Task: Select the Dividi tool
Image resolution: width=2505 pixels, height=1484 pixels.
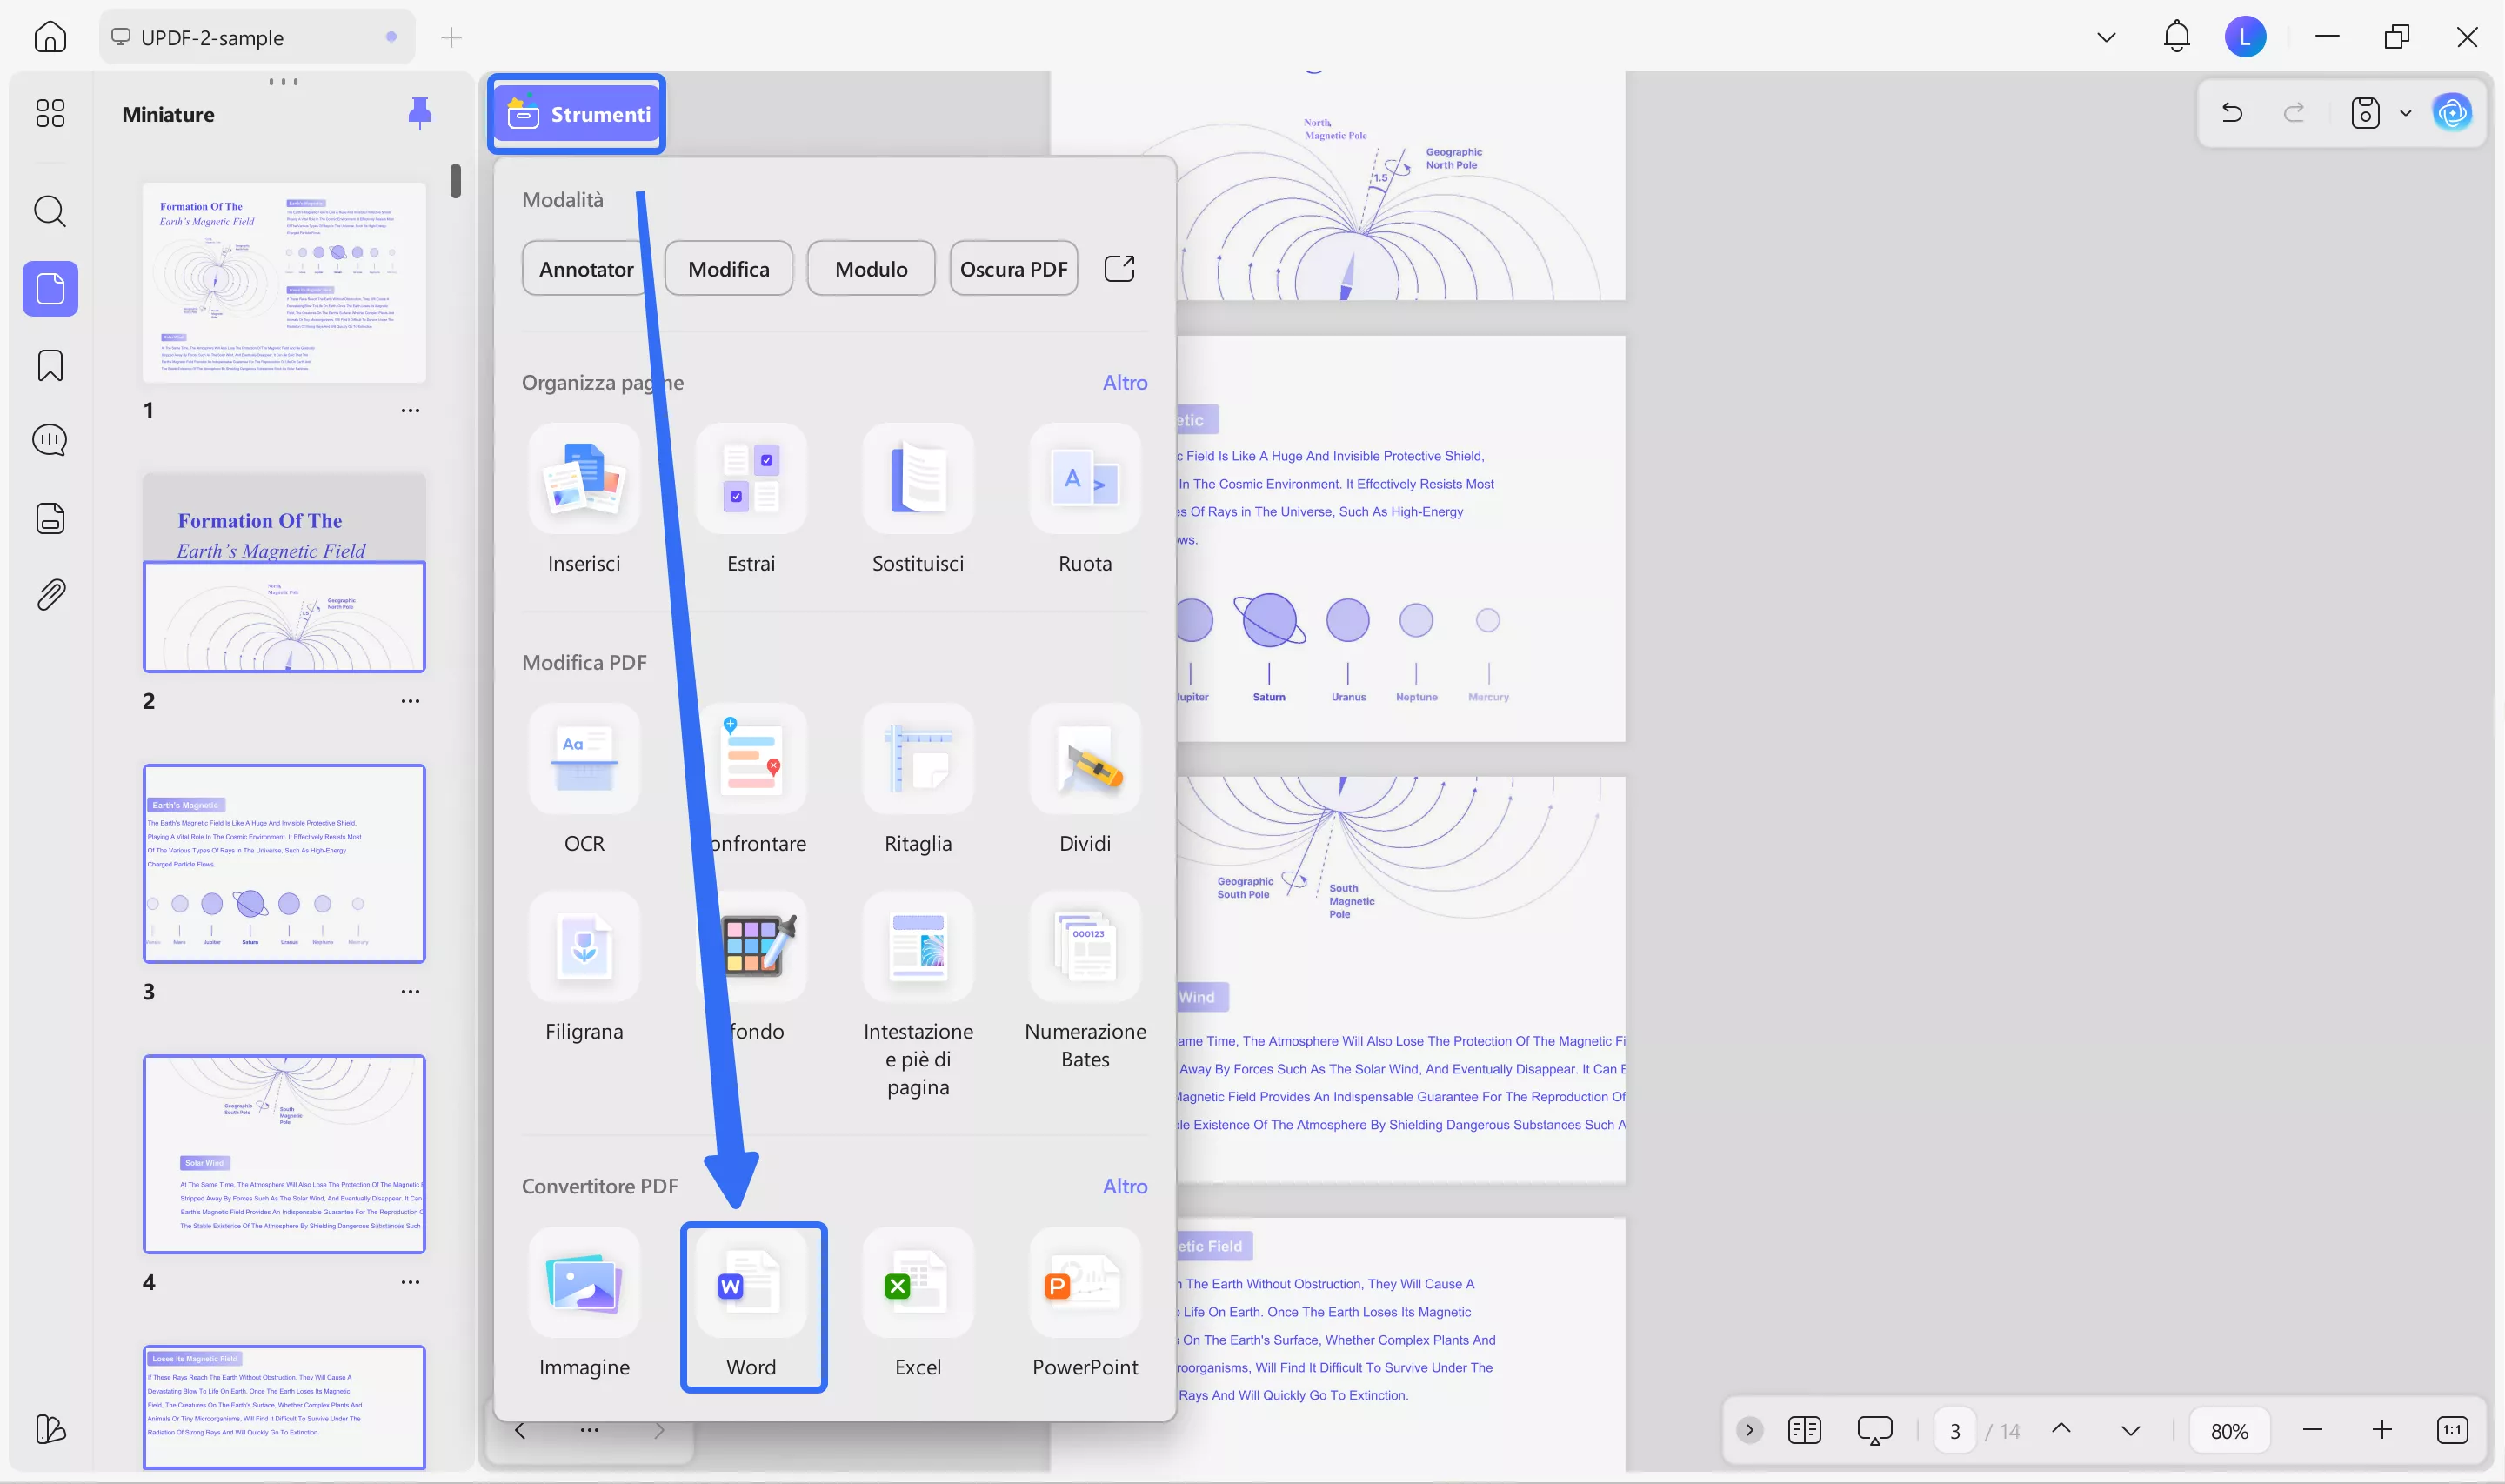Action: click(1084, 780)
